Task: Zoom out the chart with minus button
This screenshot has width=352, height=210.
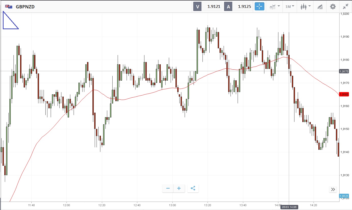Action: [x=168, y=188]
